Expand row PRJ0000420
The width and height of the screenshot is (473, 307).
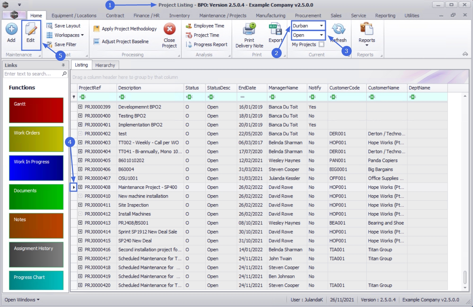[x=80, y=285]
